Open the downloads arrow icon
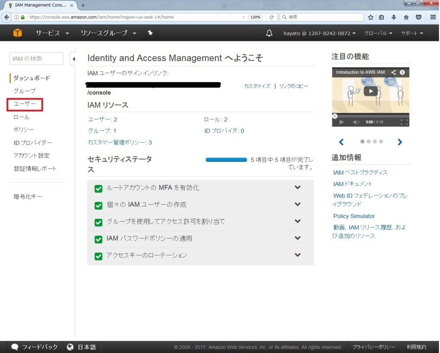This screenshot has width=440, height=353. 394,17
